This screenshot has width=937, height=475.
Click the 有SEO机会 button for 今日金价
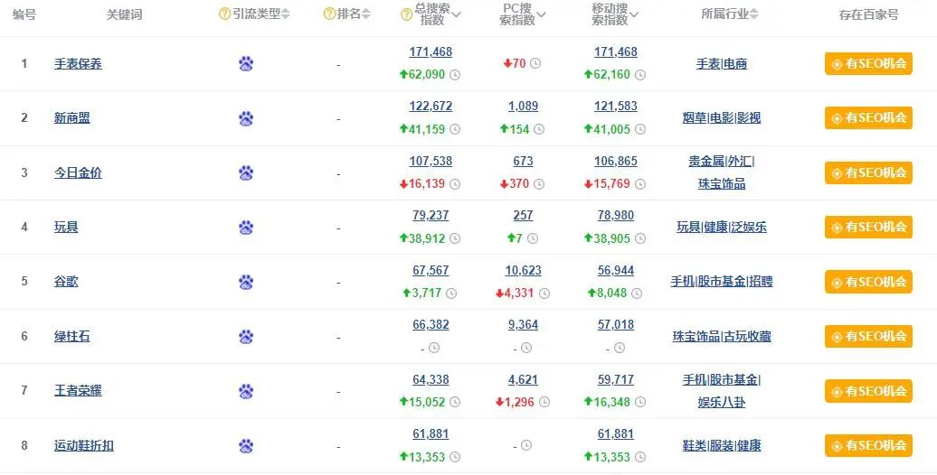(x=869, y=173)
